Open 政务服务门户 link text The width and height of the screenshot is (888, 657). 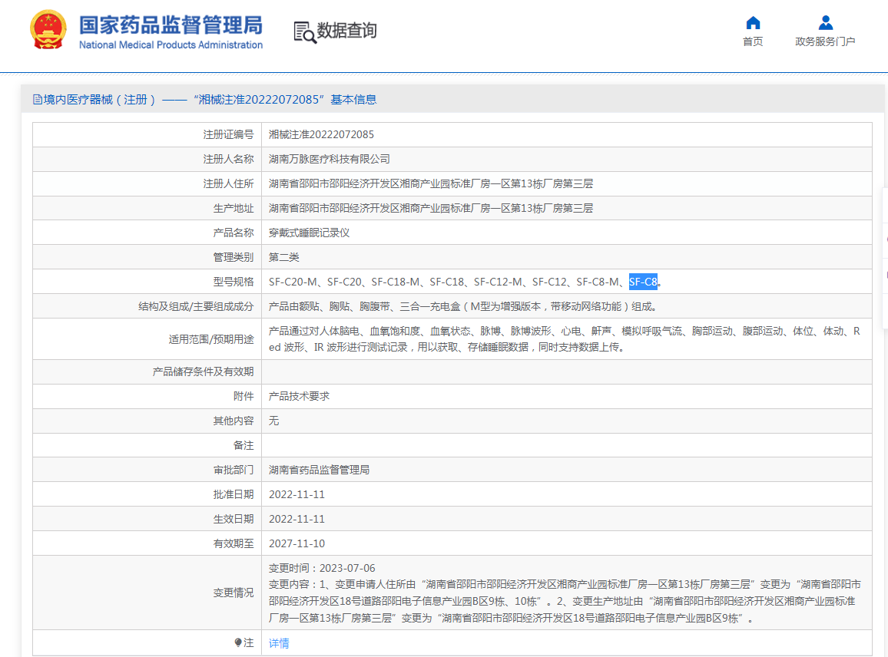(x=825, y=41)
